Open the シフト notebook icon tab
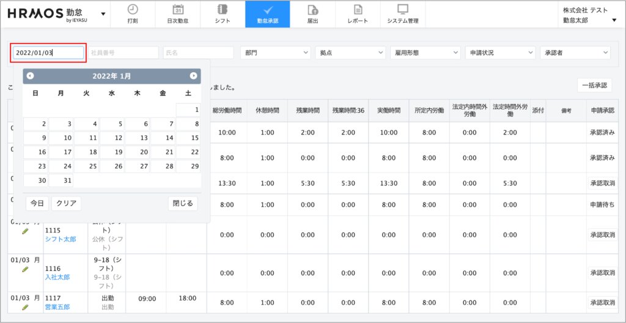 [223, 14]
